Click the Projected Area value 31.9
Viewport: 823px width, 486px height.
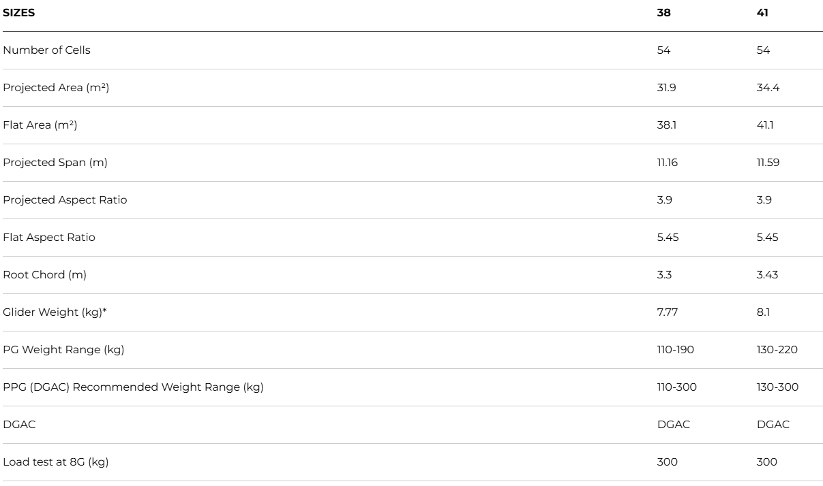[666, 88]
